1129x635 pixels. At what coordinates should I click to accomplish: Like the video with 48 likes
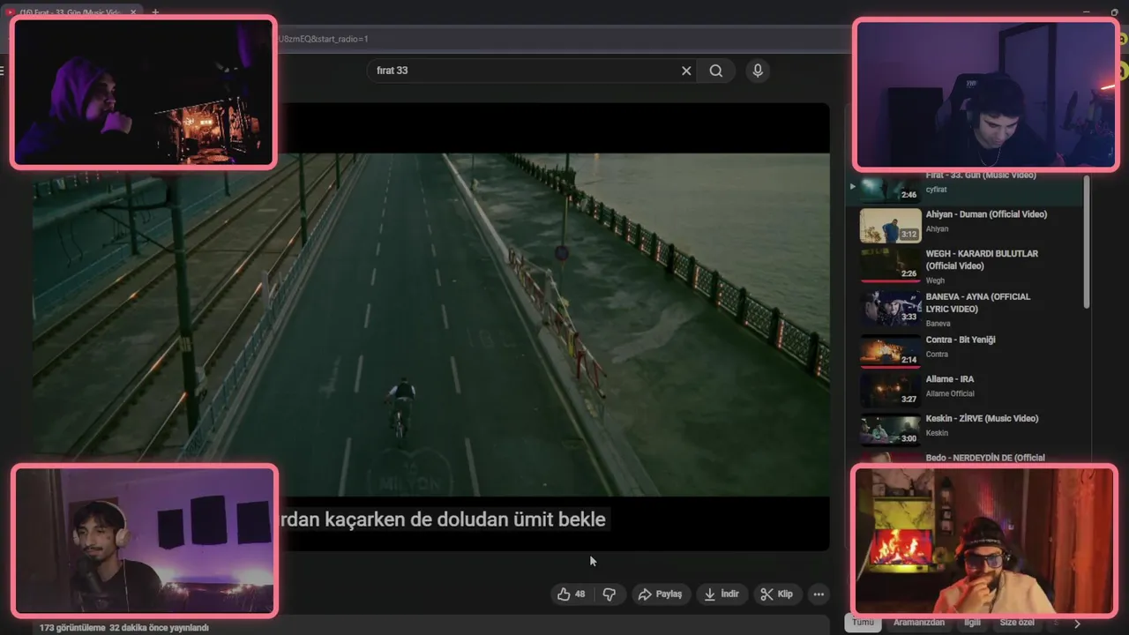572,594
